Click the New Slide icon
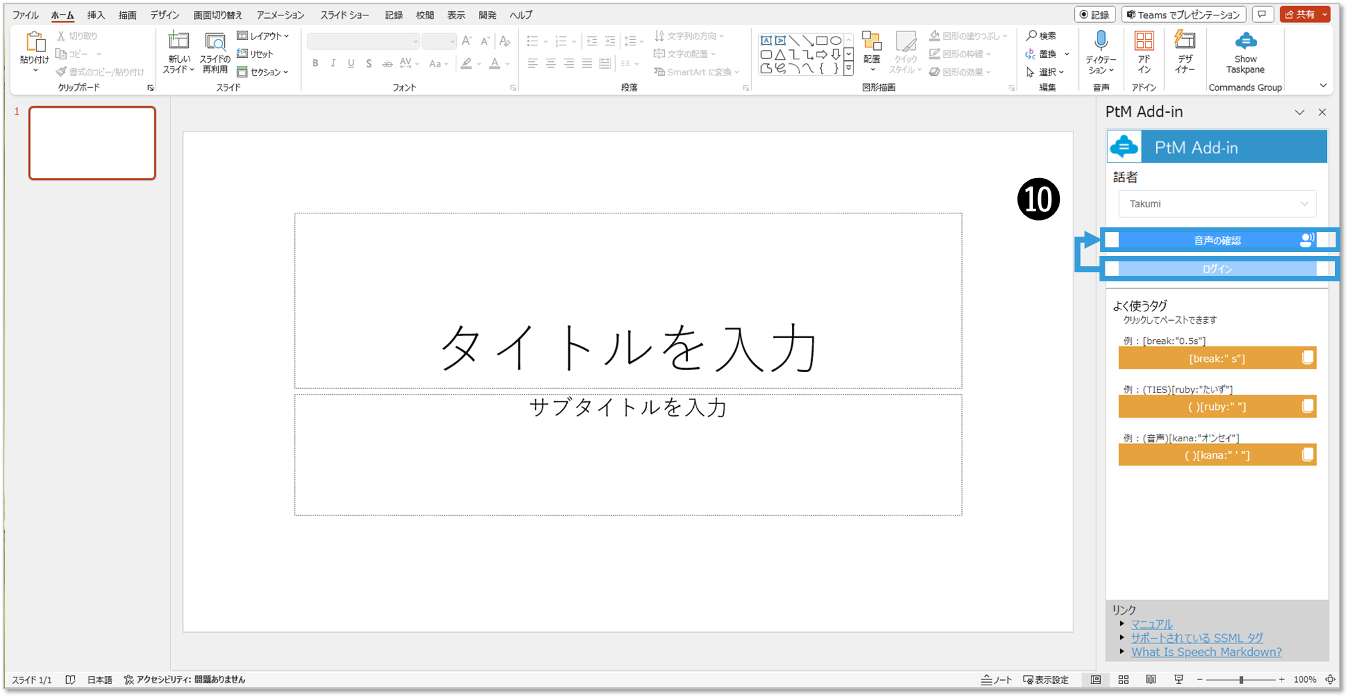 tap(178, 42)
